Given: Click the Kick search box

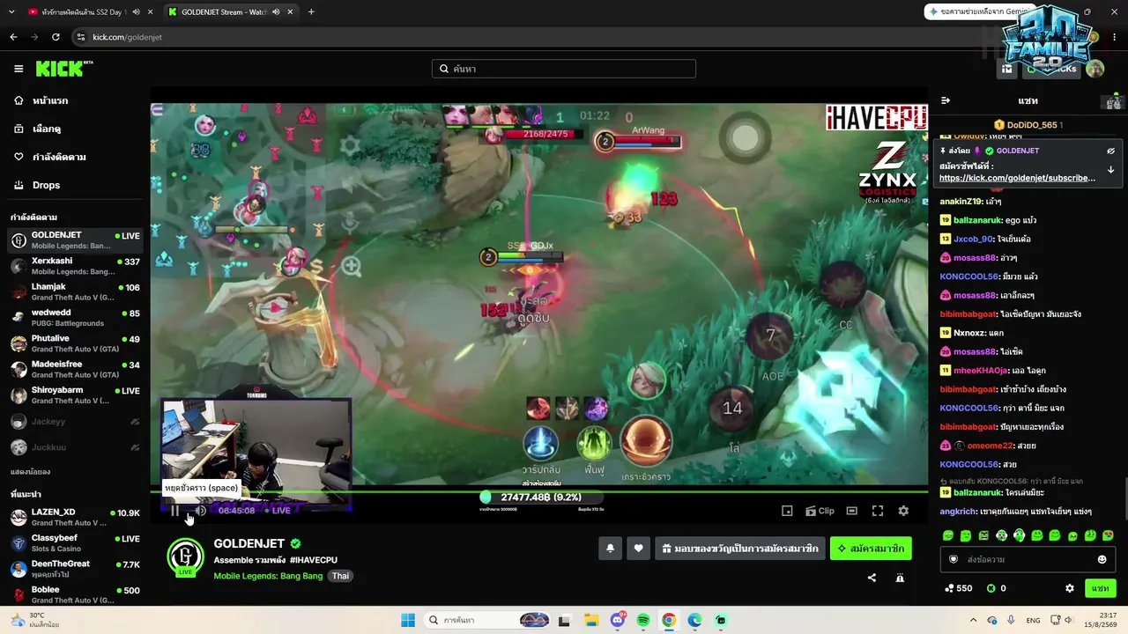Looking at the screenshot, I should coord(564,69).
